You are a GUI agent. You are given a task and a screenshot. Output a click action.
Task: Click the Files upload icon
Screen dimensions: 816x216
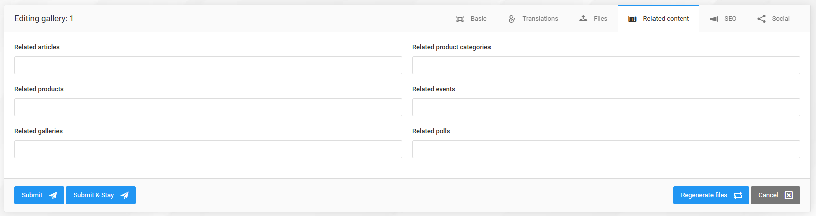pyautogui.click(x=583, y=19)
